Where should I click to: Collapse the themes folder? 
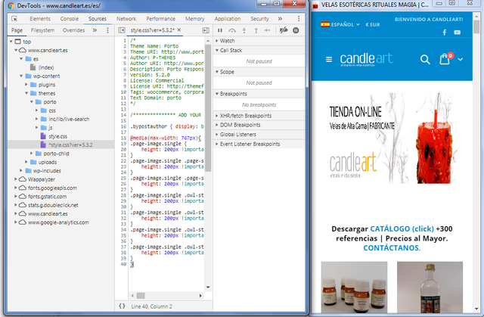pos(26,93)
